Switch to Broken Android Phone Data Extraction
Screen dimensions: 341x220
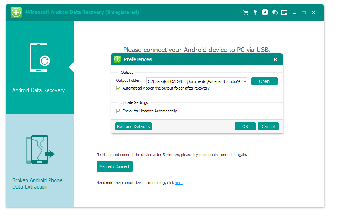40,161
